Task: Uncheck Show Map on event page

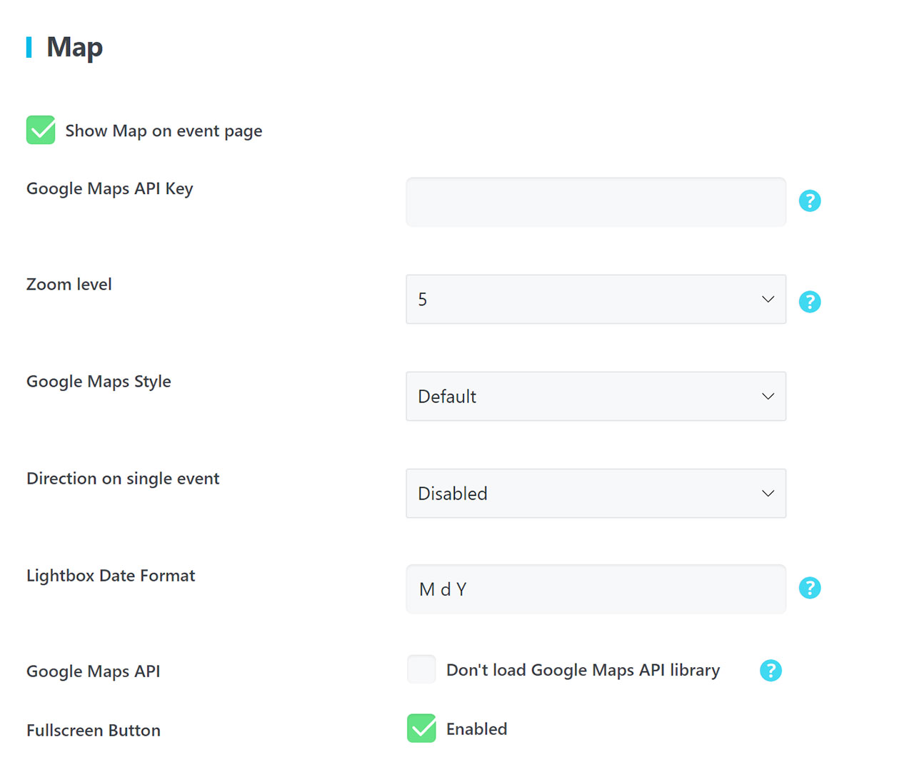Action: point(41,130)
